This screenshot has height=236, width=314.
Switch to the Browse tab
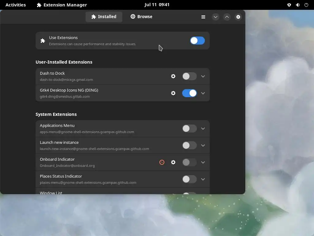(141, 17)
